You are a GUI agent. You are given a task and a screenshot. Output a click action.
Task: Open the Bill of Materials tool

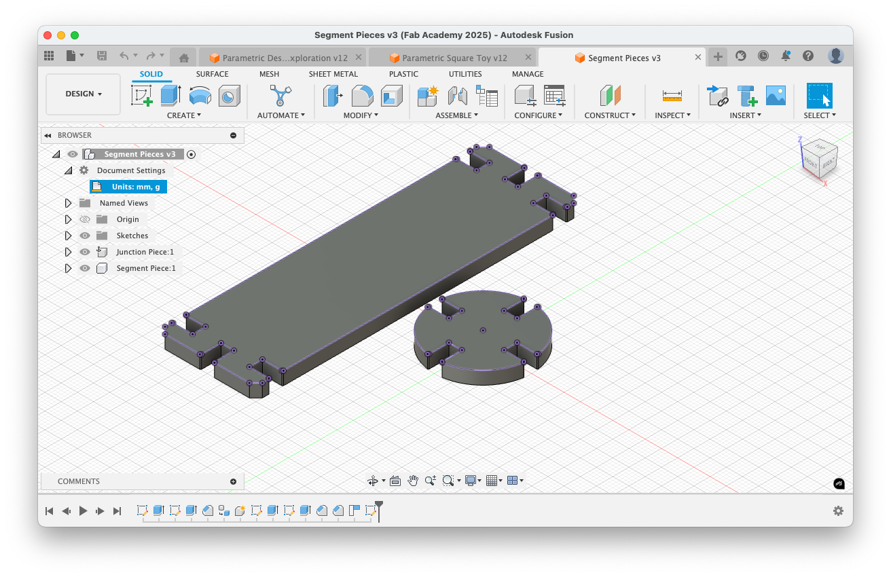click(x=487, y=96)
